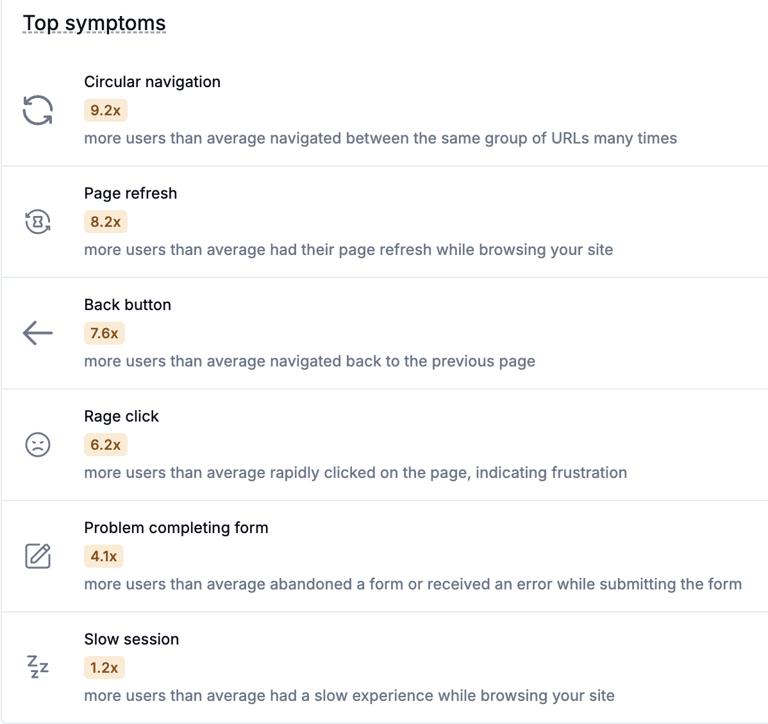Click the 6.2x badge
The width and height of the screenshot is (768, 724).
[105, 445]
